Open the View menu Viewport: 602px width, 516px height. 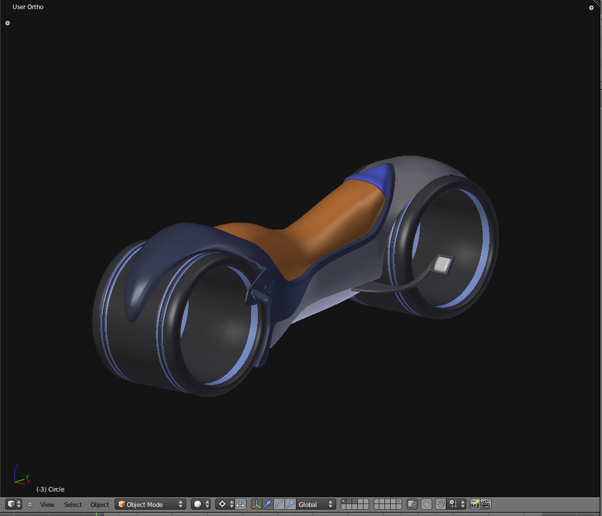(x=47, y=505)
